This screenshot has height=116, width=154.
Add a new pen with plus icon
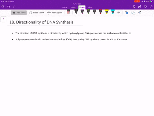click(x=119, y=13)
